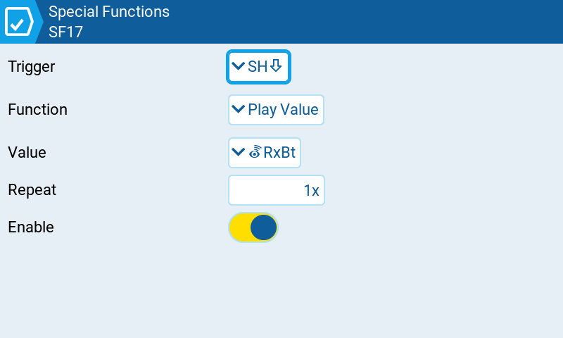Toggle the Enable switch off
563x338 pixels.
(x=253, y=227)
